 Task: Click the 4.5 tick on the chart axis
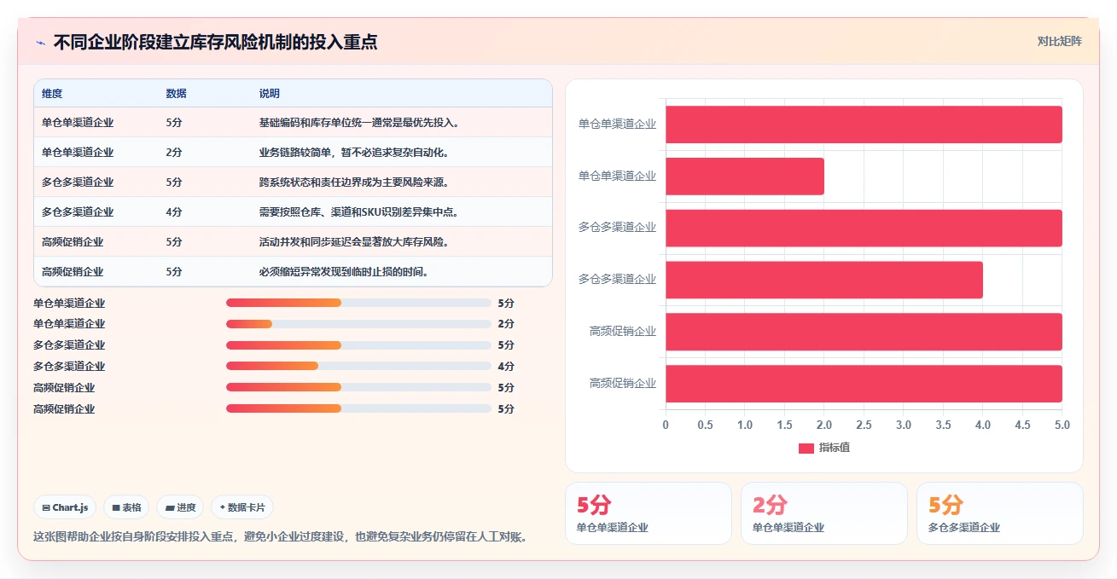point(1023,425)
